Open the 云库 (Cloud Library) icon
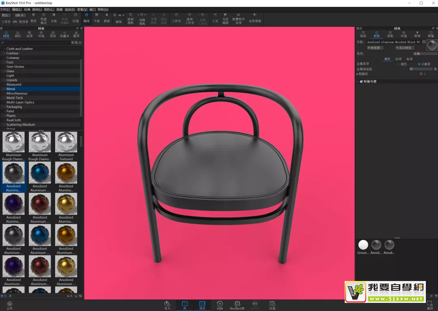Viewport: 438px width, 311px height. 10,305
